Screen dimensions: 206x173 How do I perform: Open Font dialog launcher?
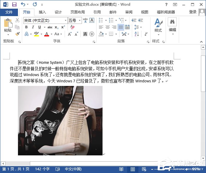[94, 42]
